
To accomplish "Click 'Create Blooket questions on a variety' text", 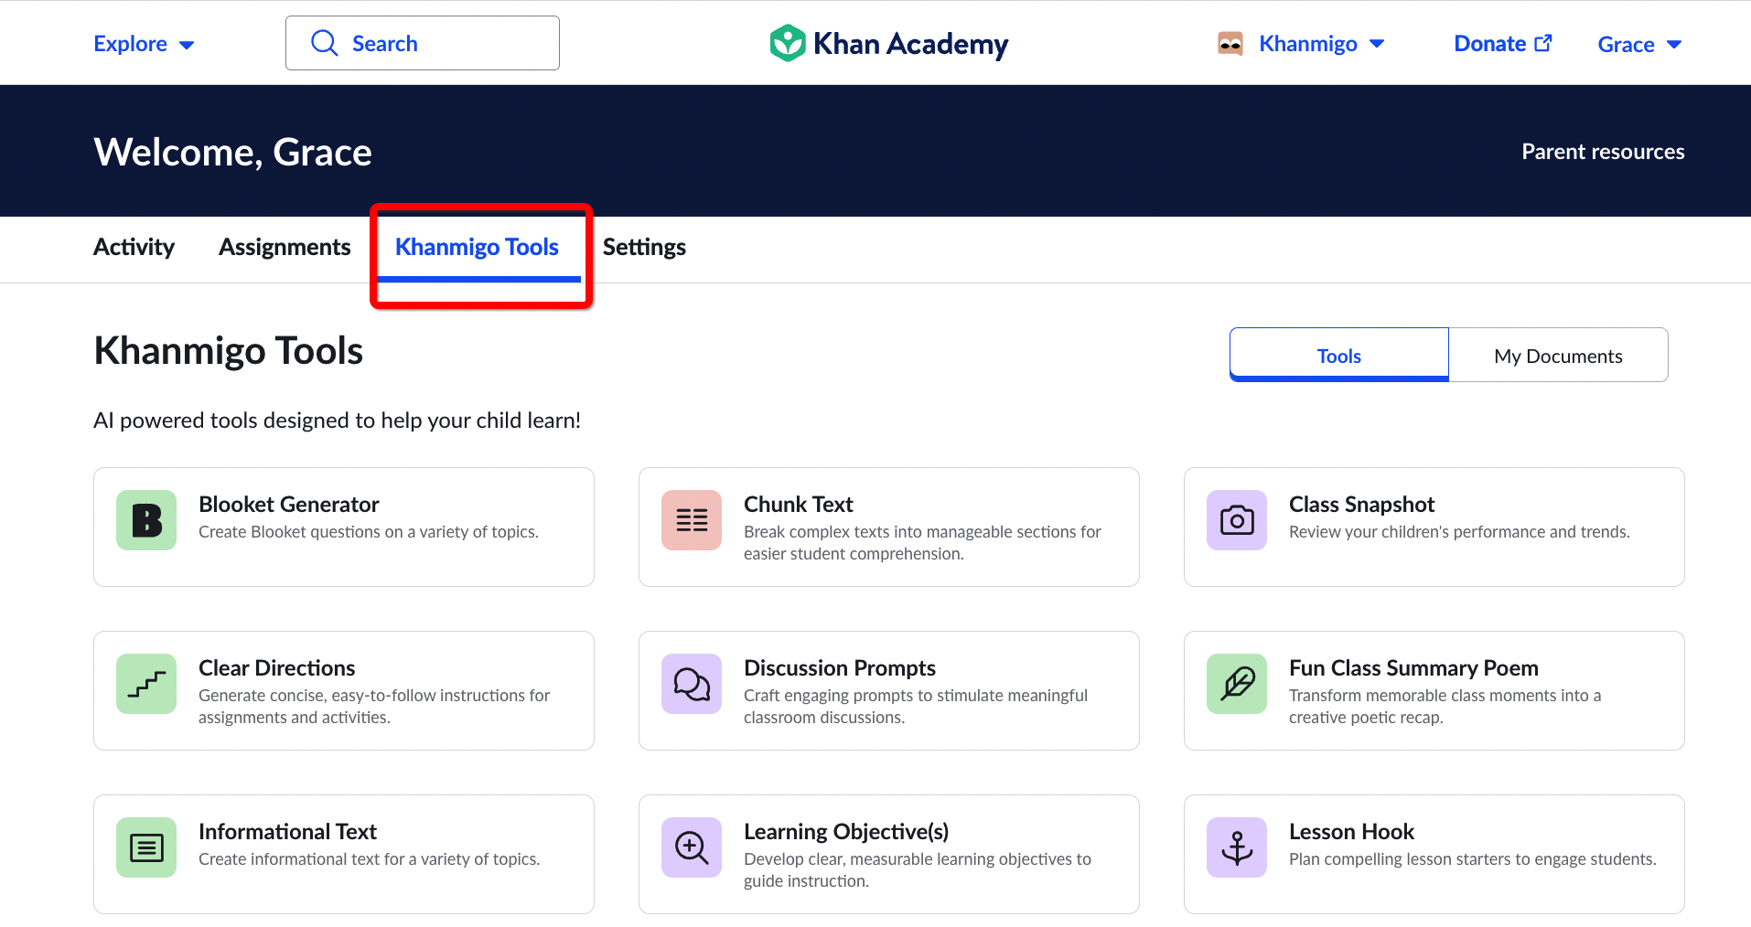I will [368, 531].
